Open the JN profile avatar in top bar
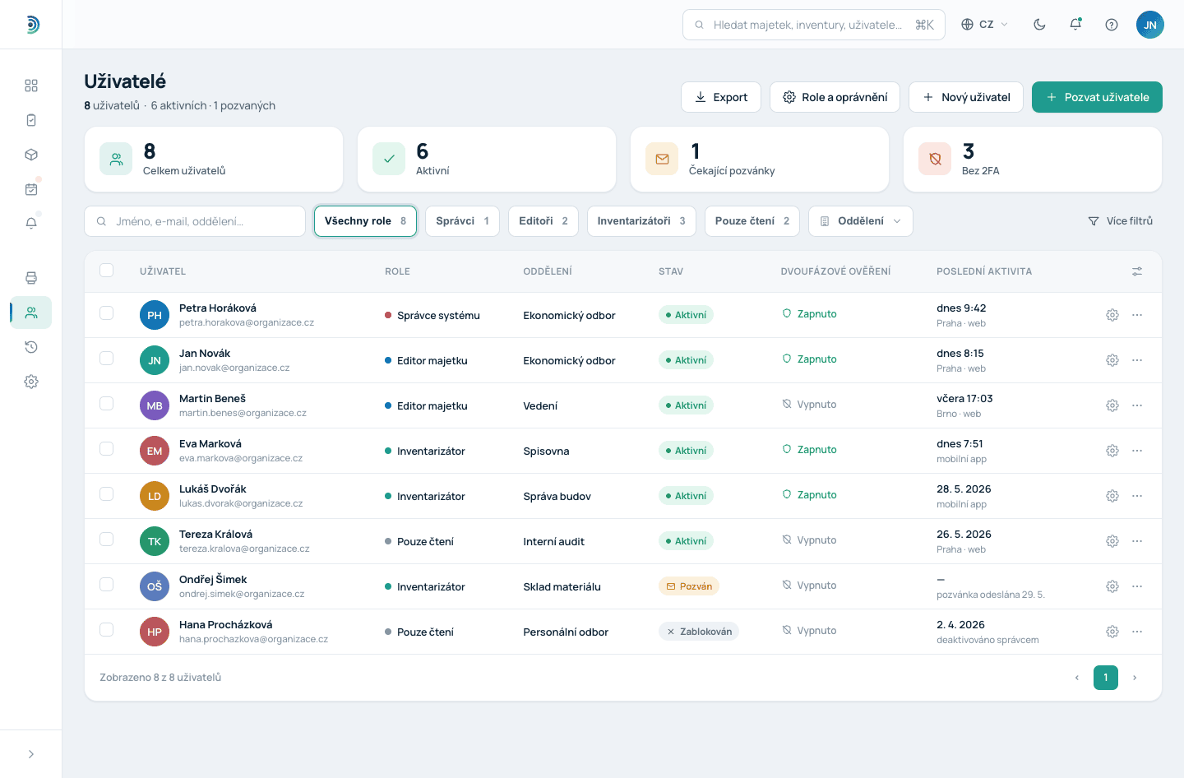This screenshot has width=1184, height=778. (x=1150, y=25)
